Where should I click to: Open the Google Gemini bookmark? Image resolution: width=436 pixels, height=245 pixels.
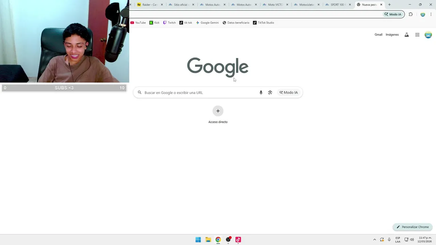[207, 23]
